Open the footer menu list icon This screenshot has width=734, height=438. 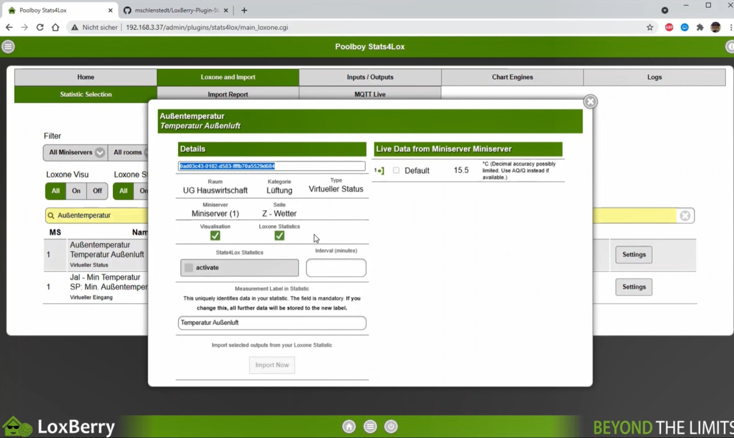tap(370, 427)
